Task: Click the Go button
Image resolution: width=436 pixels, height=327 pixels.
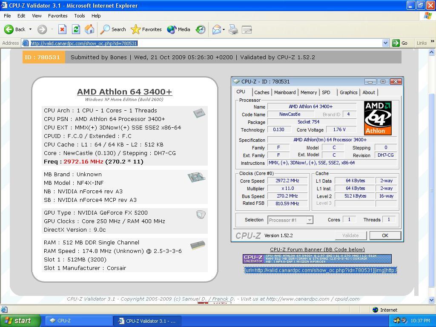Action: 400,43
